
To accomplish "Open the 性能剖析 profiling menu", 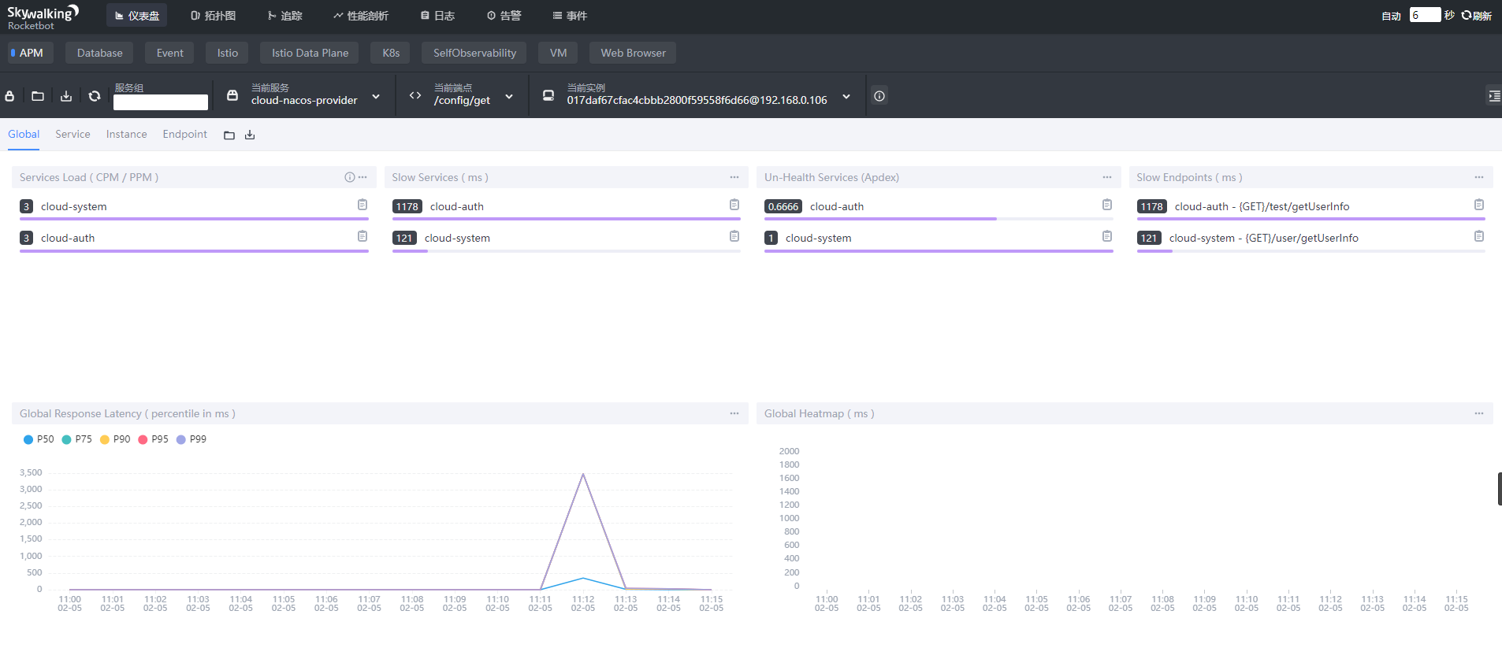I will [360, 16].
